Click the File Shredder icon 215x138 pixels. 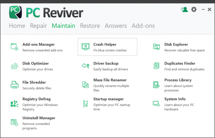(14, 85)
